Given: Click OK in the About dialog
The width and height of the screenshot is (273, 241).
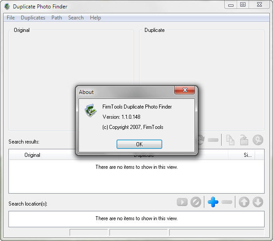Looking at the screenshot, I should pyautogui.click(x=139, y=144).
